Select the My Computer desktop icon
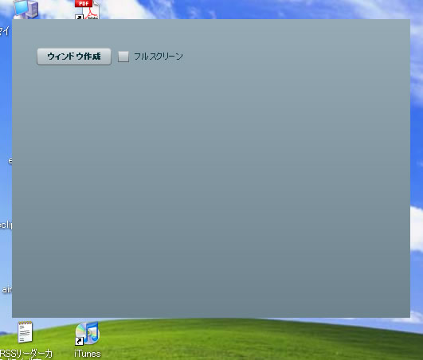This screenshot has height=360, width=423. (25, 10)
